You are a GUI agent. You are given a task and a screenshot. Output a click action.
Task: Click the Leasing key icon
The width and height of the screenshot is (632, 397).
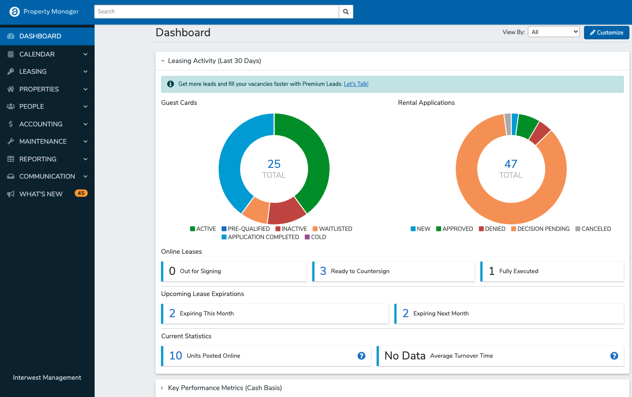[11, 72]
